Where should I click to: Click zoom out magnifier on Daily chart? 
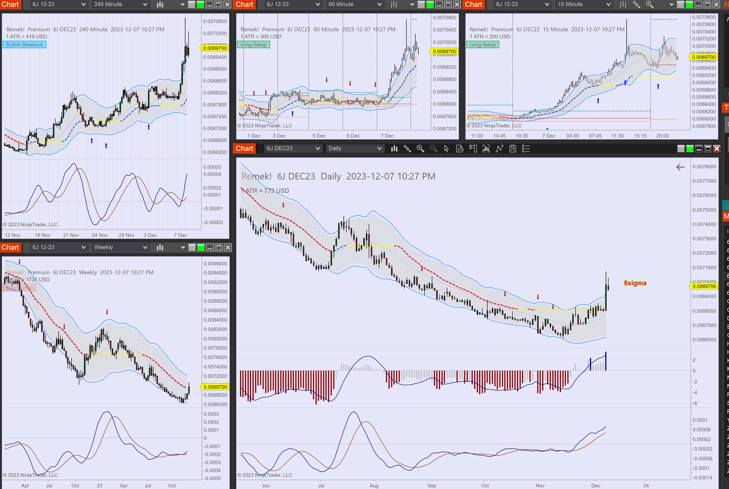tap(433, 149)
